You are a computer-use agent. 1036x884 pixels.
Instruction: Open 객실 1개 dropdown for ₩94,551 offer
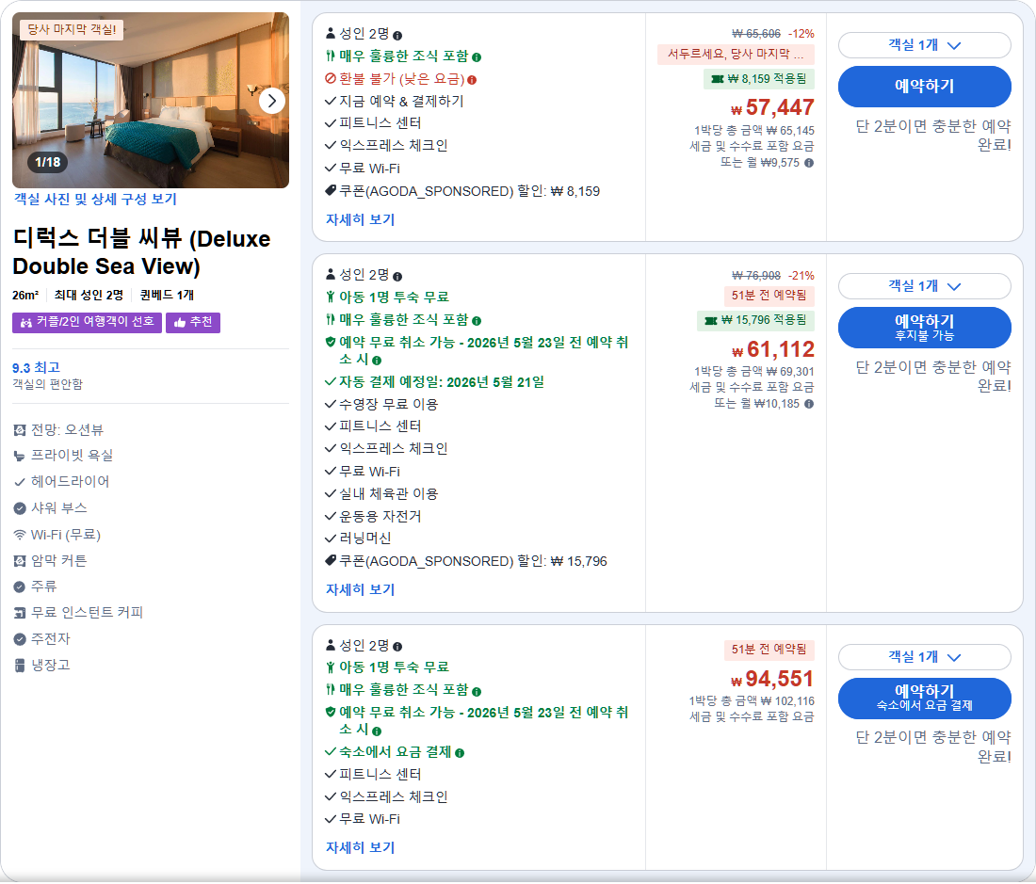click(x=924, y=657)
